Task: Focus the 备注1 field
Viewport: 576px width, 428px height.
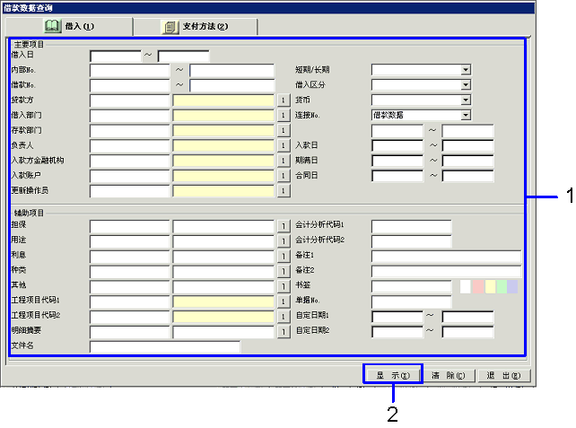Action: [446, 256]
